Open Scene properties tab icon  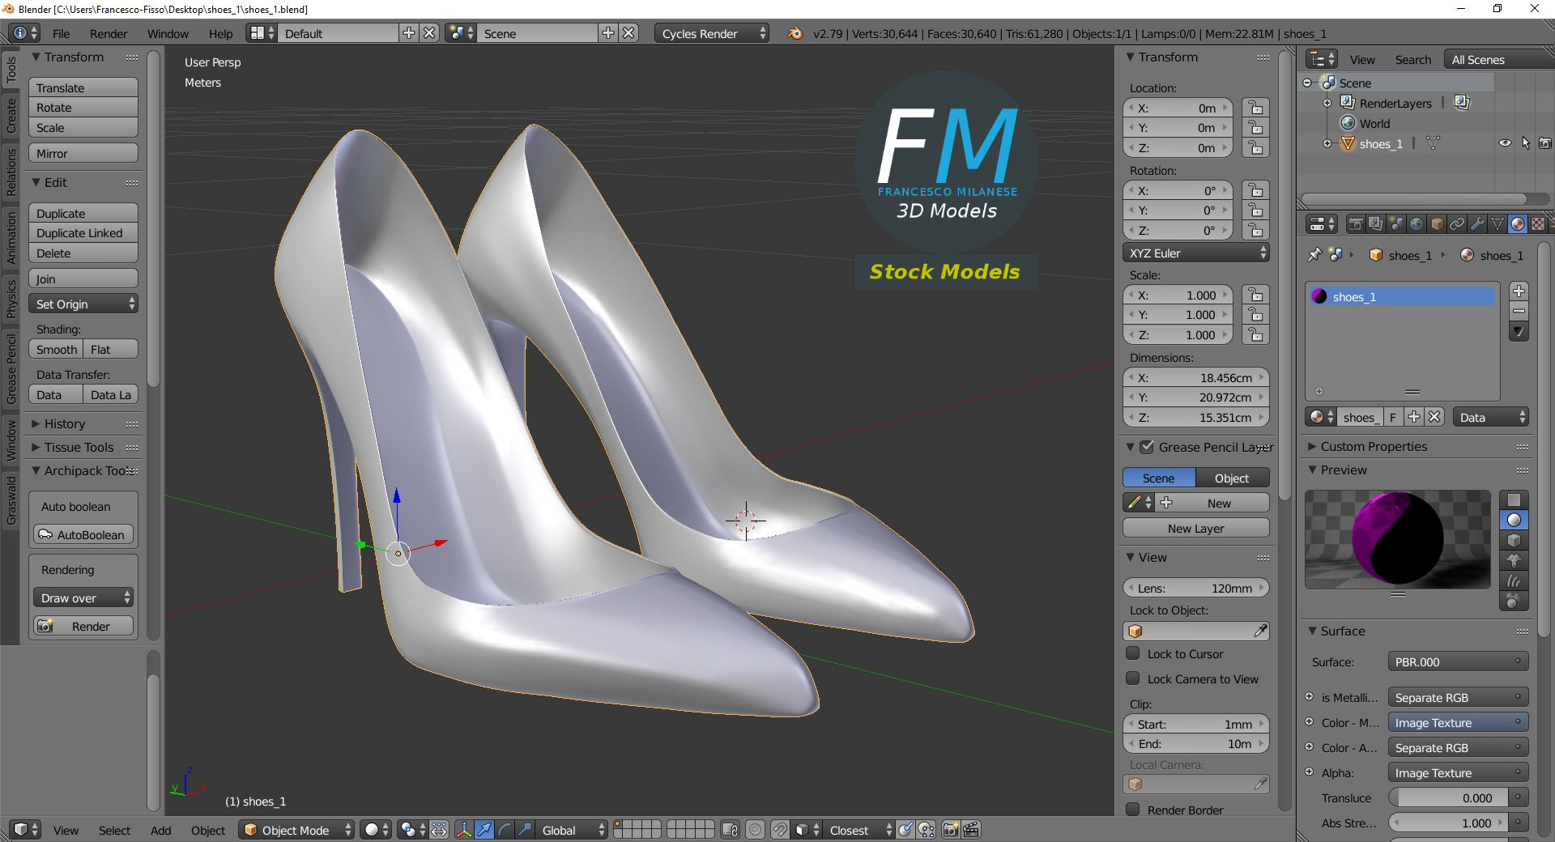[x=1395, y=224]
